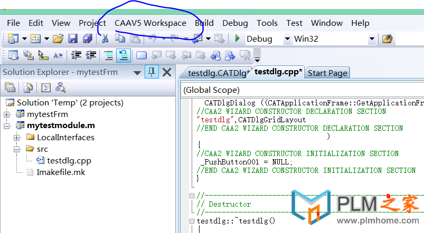The height and width of the screenshot is (233, 424).
Task: Open the Win32 platform dropdown
Action: (x=372, y=39)
